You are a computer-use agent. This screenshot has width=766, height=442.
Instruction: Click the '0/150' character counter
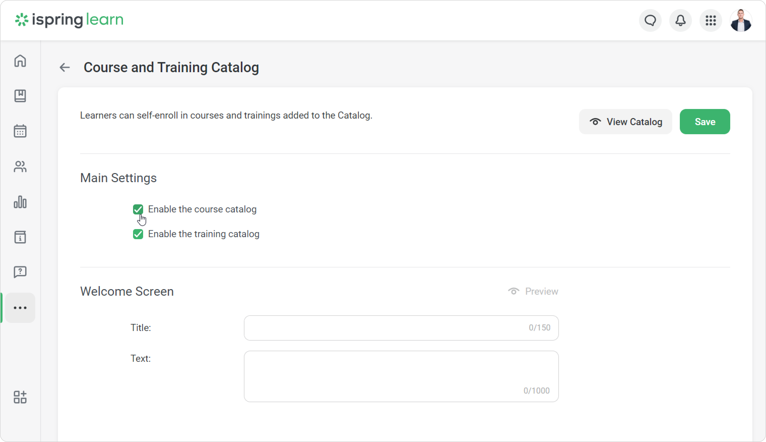click(x=539, y=327)
